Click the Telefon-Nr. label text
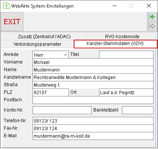158x149 pixels. pos(15,121)
